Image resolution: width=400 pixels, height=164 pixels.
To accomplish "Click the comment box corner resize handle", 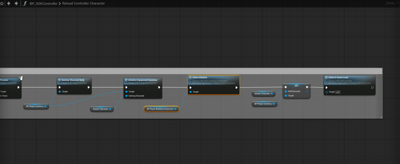I will point(381,118).
